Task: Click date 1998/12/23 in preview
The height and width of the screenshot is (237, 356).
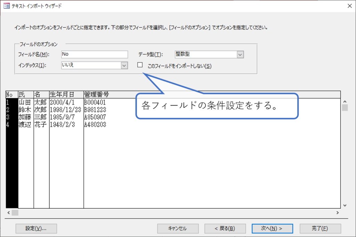Action: 65,110
